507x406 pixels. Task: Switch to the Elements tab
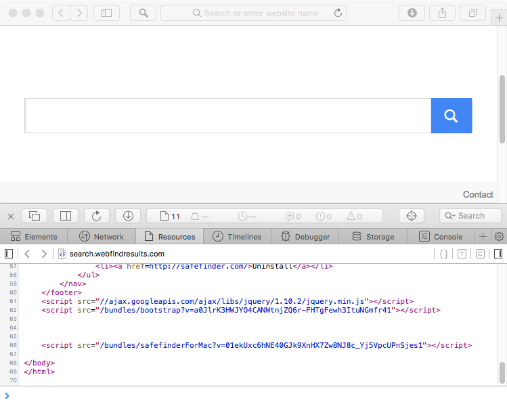point(34,237)
